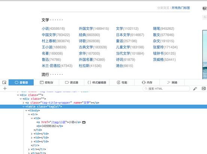Switch to the 查看器 inspector tab
Image resolution: width=207 pixels, height=154 pixels.
[21, 82]
